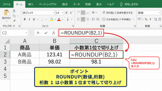The height and width of the screenshot is (91, 162).
Task: Decrease font size with small A icon
Action: click(71, 13)
